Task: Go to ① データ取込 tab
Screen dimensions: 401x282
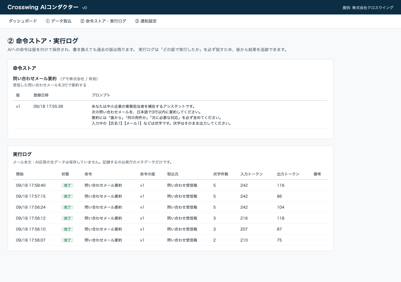Action: click(x=58, y=21)
